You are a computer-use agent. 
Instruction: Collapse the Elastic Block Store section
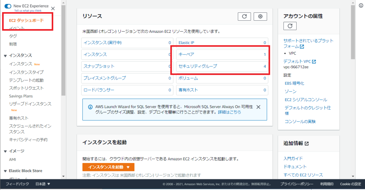5,171
